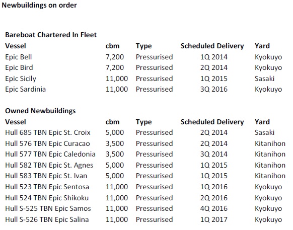Click Hull 582 TBN Epic St. Agnes
This screenshot has width=293, height=230.
click(49, 166)
